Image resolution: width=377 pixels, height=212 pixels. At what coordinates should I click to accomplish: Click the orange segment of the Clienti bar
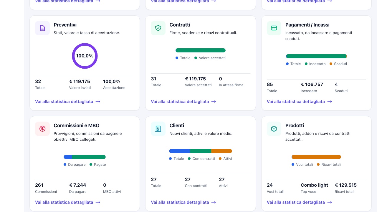point(221,151)
